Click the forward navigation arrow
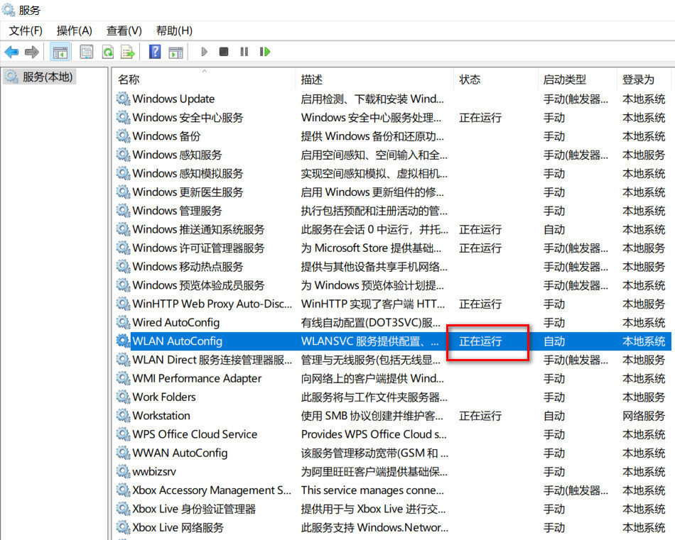 pyautogui.click(x=31, y=51)
